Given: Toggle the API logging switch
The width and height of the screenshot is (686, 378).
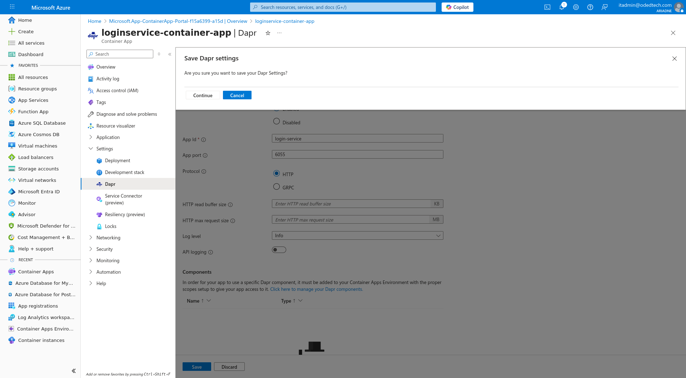Looking at the screenshot, I should (x=279, y=250).
